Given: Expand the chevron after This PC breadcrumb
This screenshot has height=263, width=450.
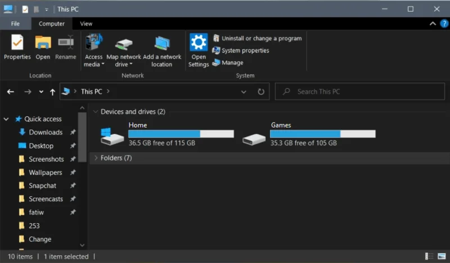Looking at the screenshot, I should pos(108,91).
